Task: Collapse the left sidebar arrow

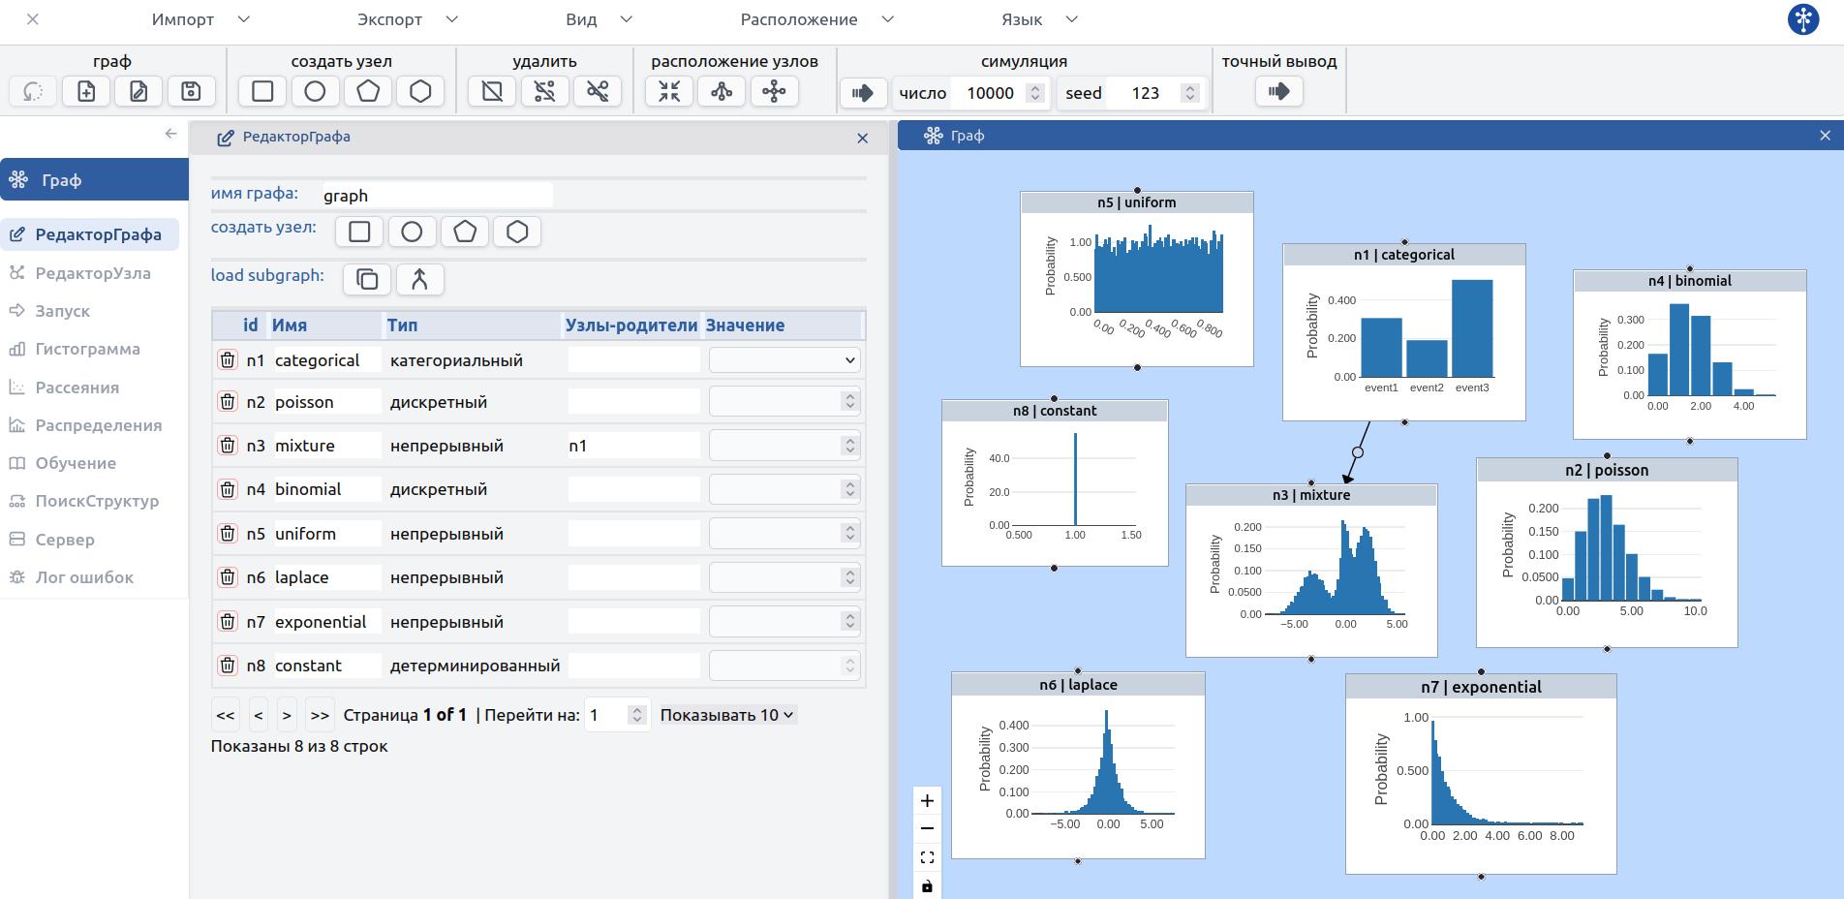Action: [x=170, y=134]
